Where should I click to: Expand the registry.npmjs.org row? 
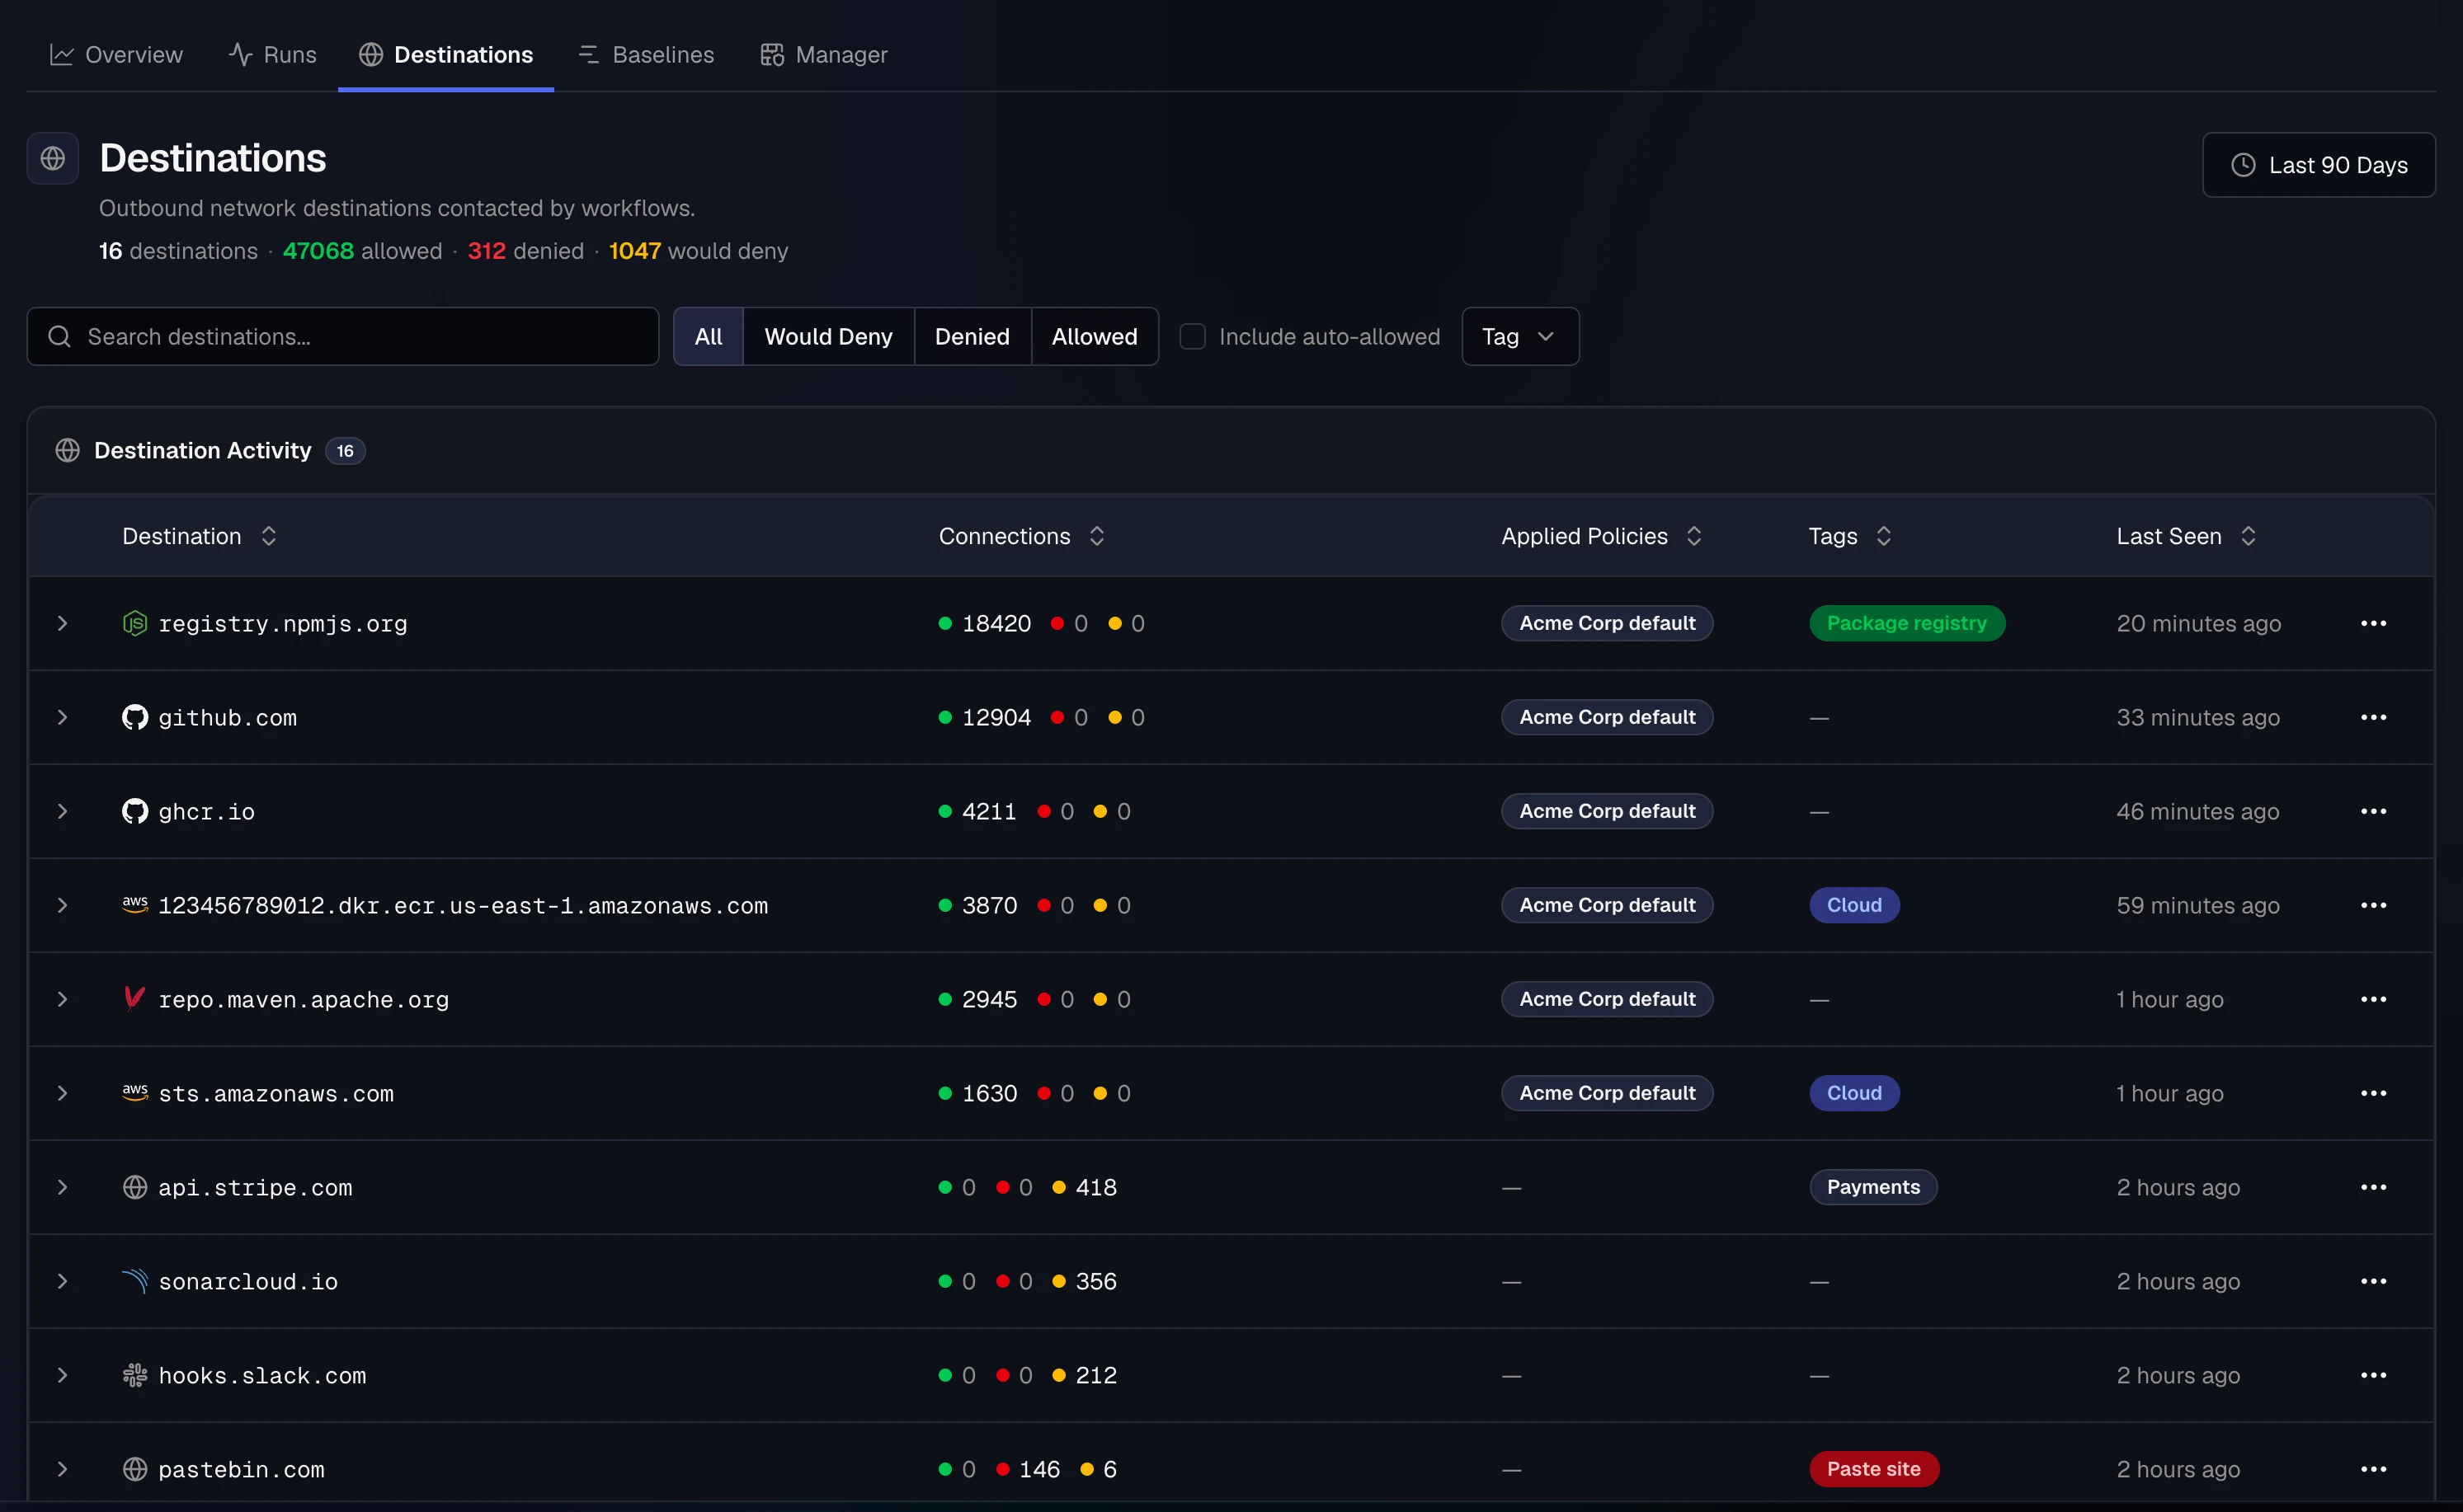pyautogui.click(x=62, y=623)
